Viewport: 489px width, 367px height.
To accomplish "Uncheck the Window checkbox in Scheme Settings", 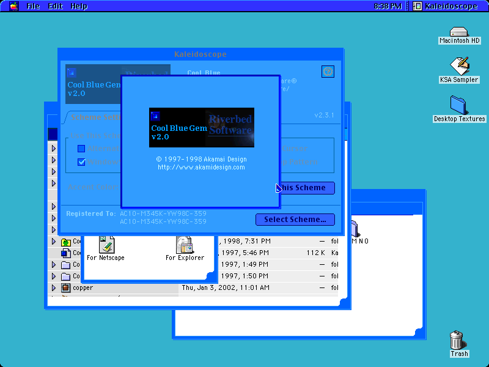I will click(81, 162).
